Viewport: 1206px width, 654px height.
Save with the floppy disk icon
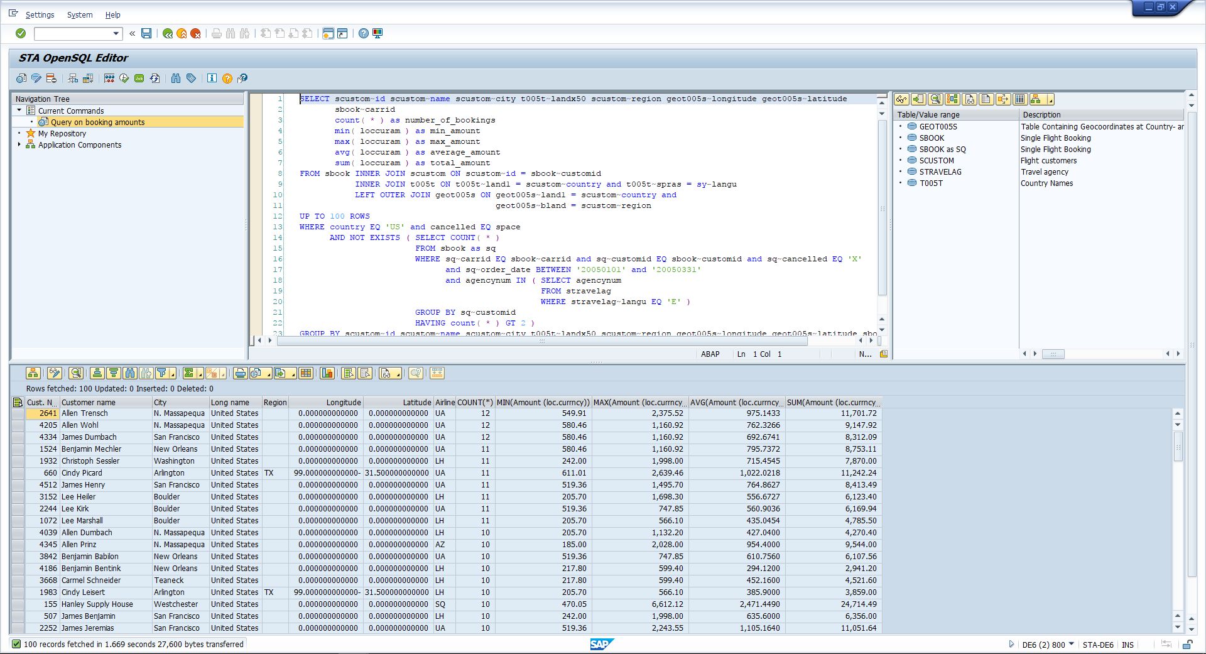pos(146,33)
